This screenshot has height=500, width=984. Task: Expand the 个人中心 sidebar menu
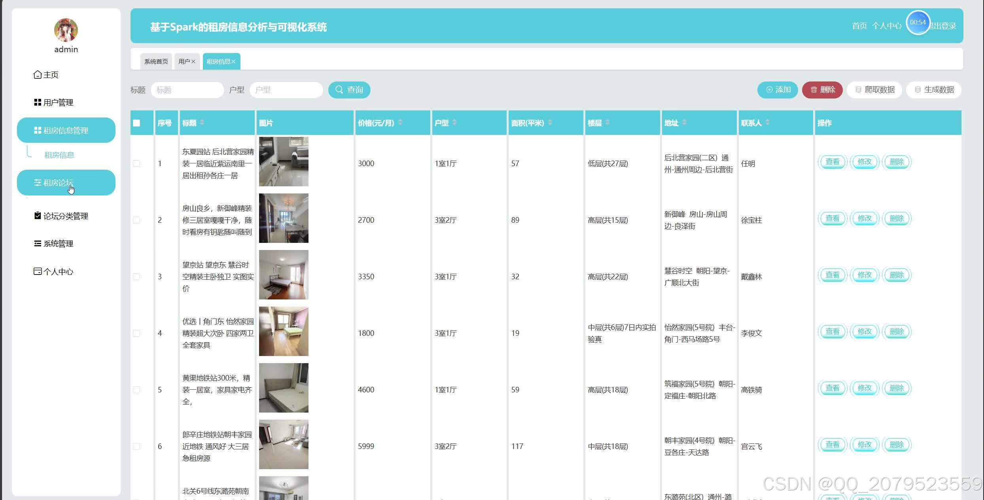tap(66, 271)
